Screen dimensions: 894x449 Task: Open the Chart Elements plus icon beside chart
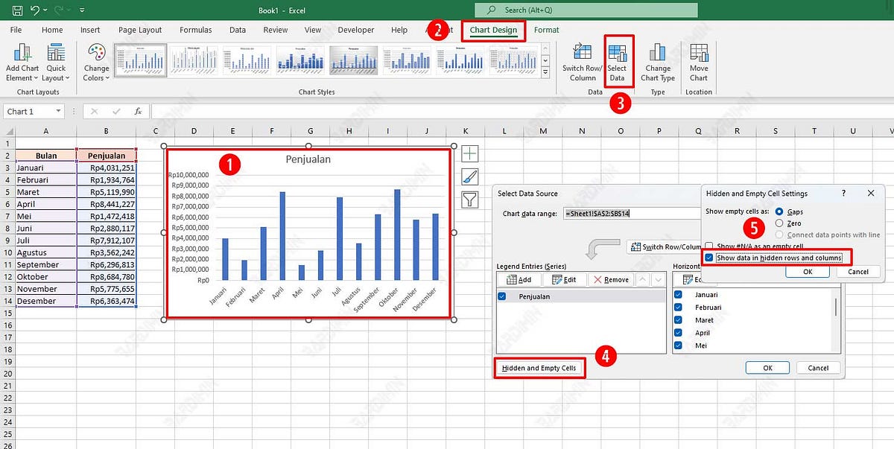click(x=469, y=153)
